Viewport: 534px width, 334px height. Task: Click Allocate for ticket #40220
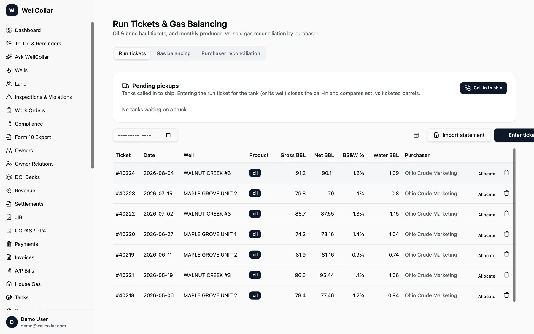click(x=487, y=235)
